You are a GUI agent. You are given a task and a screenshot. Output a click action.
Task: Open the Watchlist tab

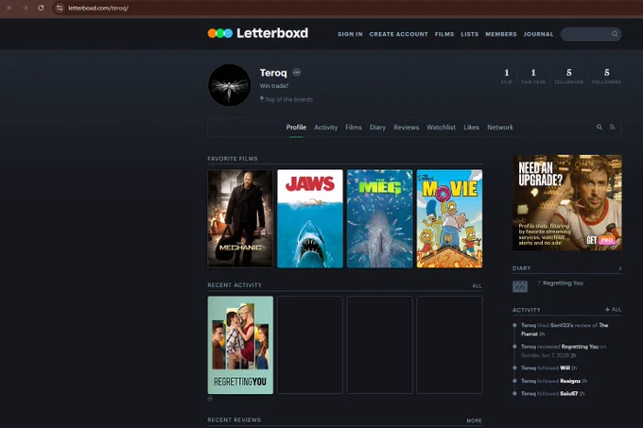441,128
